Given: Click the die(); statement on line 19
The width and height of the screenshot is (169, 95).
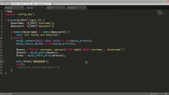Looking at the screenshot, I should (x=21, y=64).
